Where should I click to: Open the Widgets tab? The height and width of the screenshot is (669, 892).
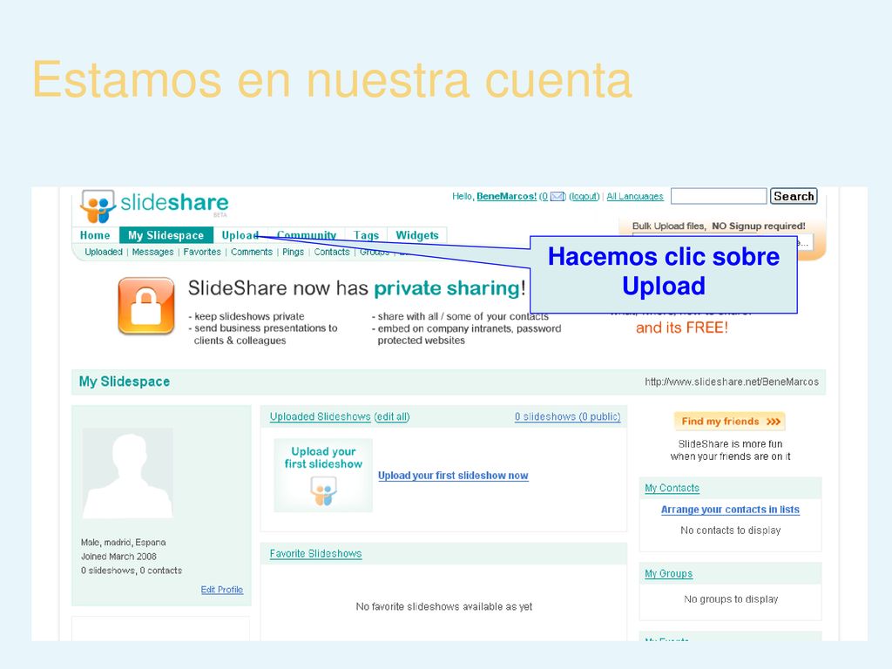pos(417,235)
